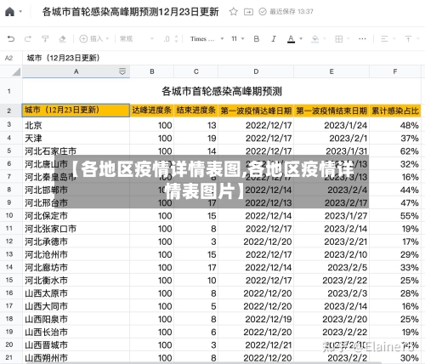This screenshot has height=364, width=425.
Task: Select all cells with the corner triangle
Action: (x=16, y=71)
